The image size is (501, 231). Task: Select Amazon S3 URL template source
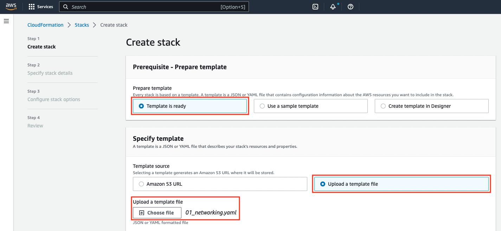coord(220,184)
